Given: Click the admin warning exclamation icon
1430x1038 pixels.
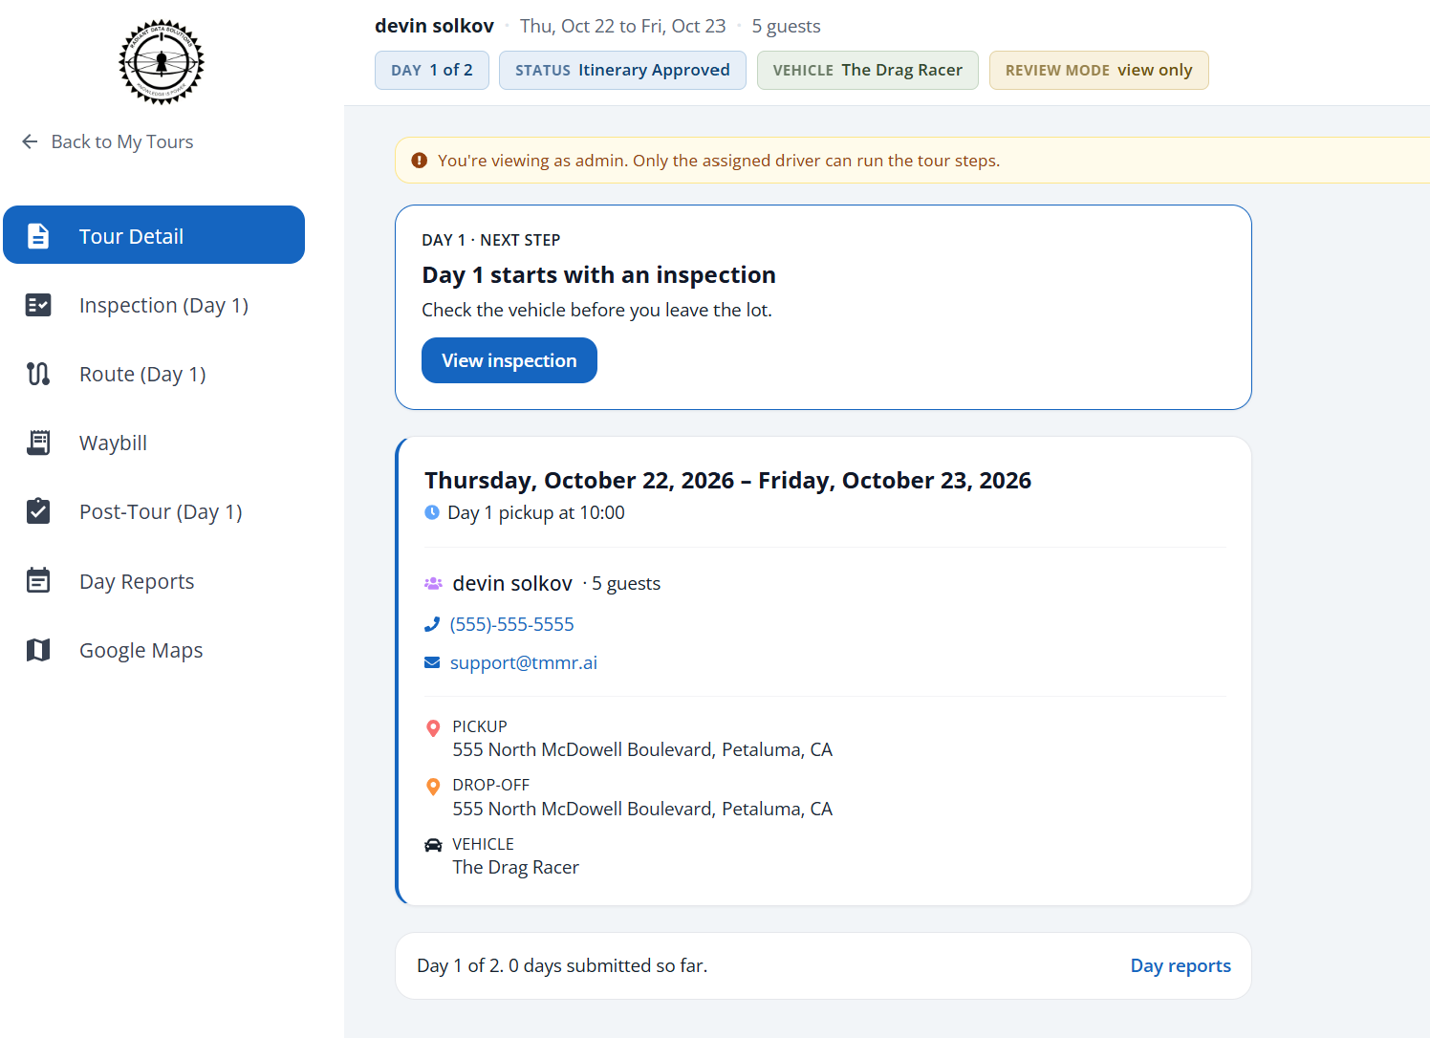Looking at the screenshot, I should (x=419, y=161).
